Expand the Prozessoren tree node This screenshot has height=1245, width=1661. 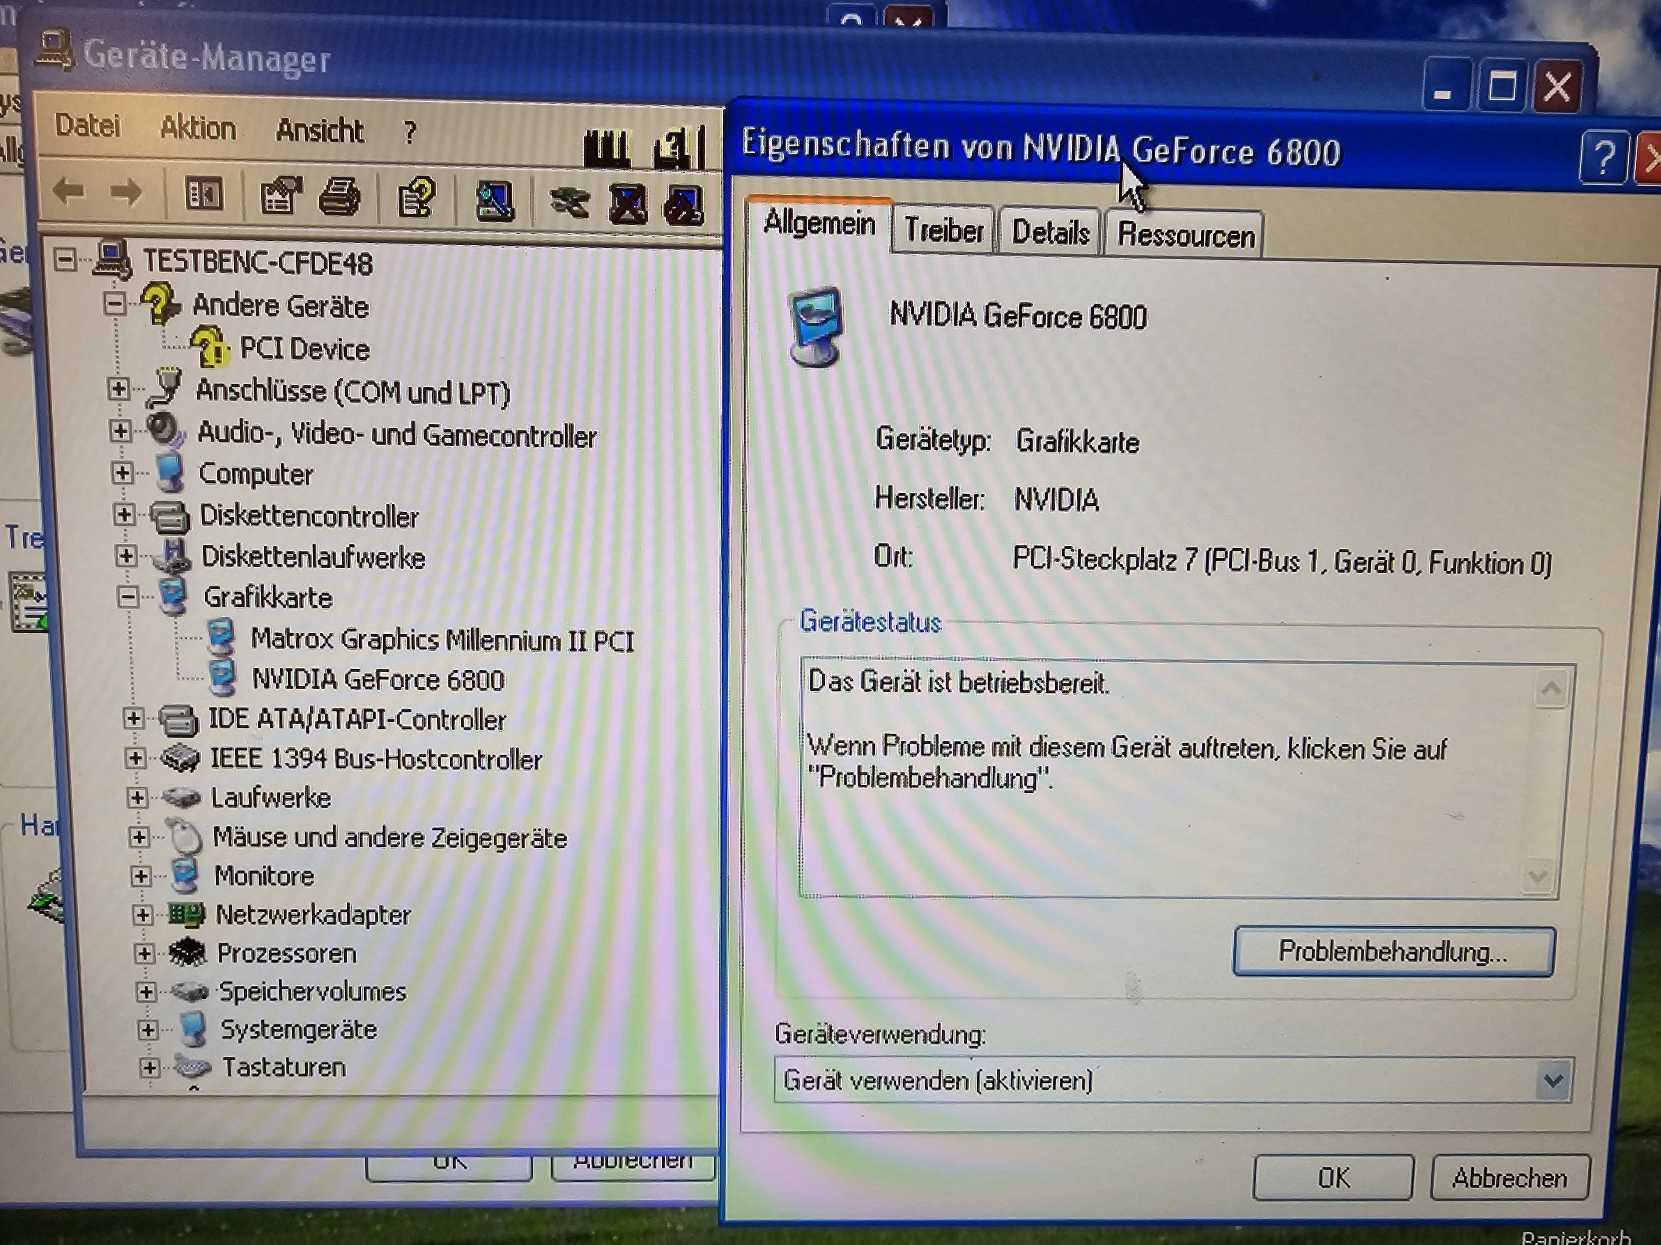[x=144, y=953]
